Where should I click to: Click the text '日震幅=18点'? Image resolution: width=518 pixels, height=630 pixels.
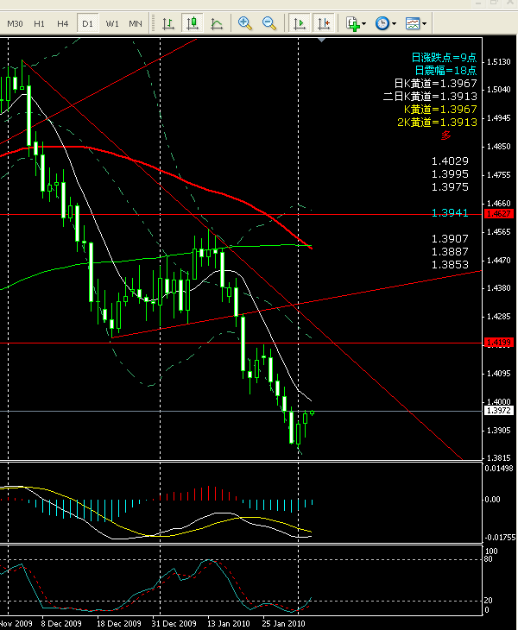coord(445,70)
